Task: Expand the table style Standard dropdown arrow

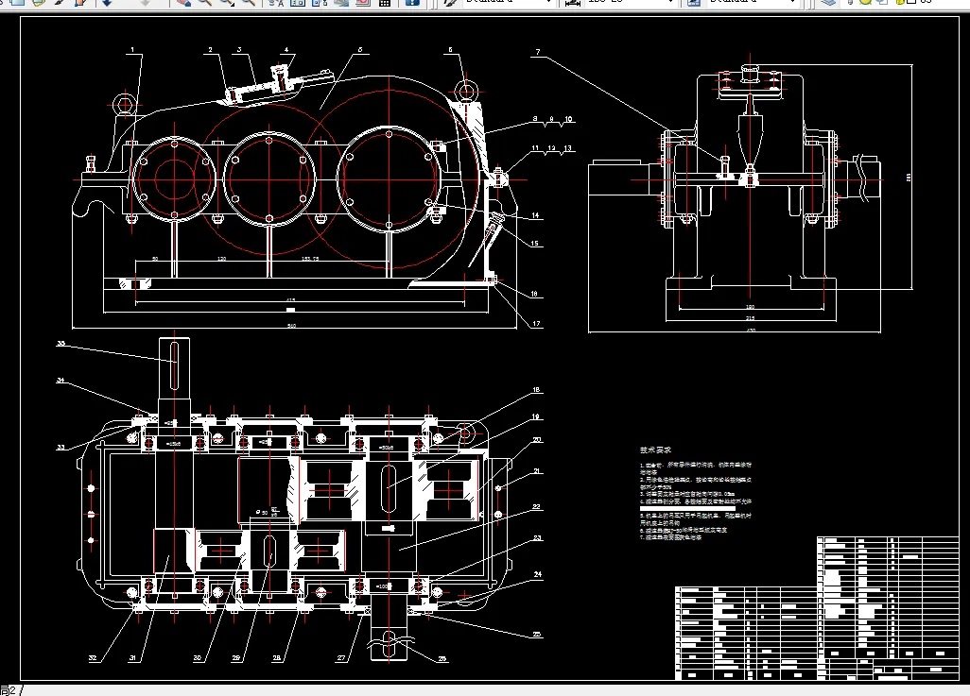Action: (793, 2)
